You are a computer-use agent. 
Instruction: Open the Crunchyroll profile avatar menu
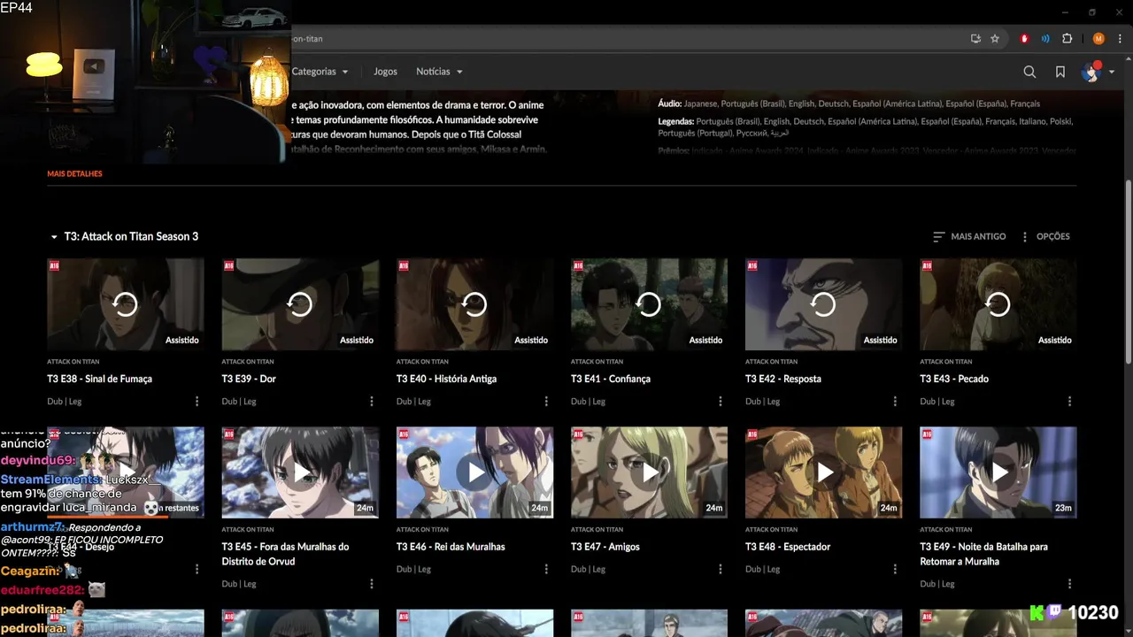1097,72
